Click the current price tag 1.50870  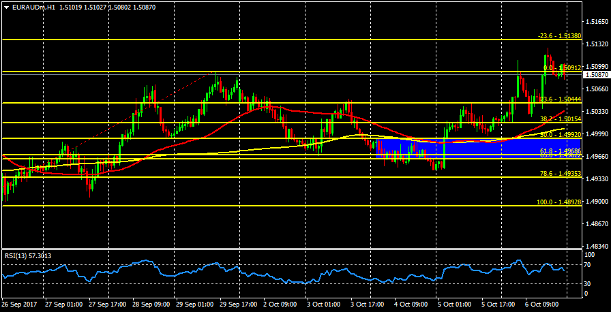597,75
